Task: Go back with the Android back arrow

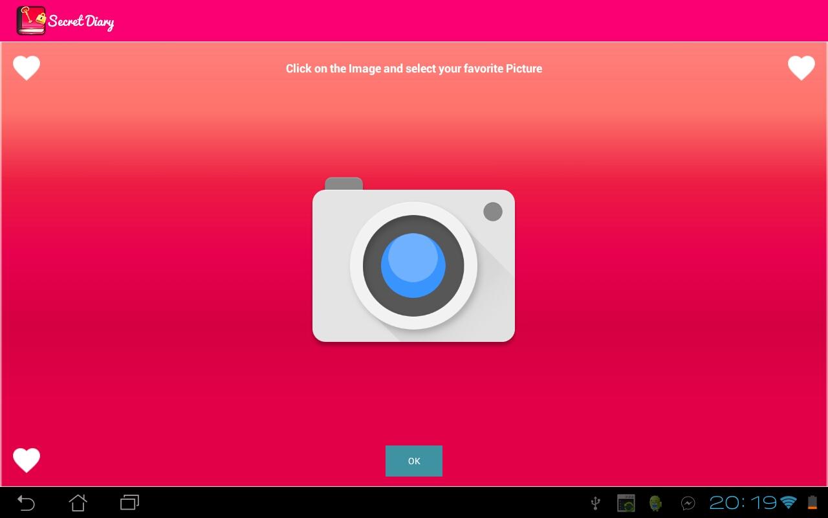Action: point(26,502)
